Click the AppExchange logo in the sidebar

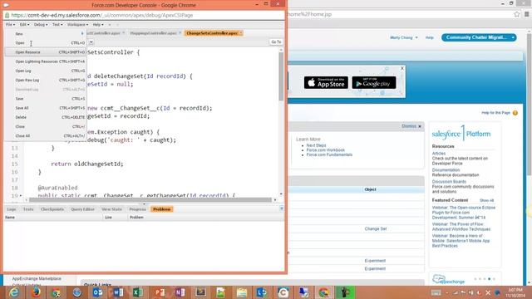[x=449, y=280]
